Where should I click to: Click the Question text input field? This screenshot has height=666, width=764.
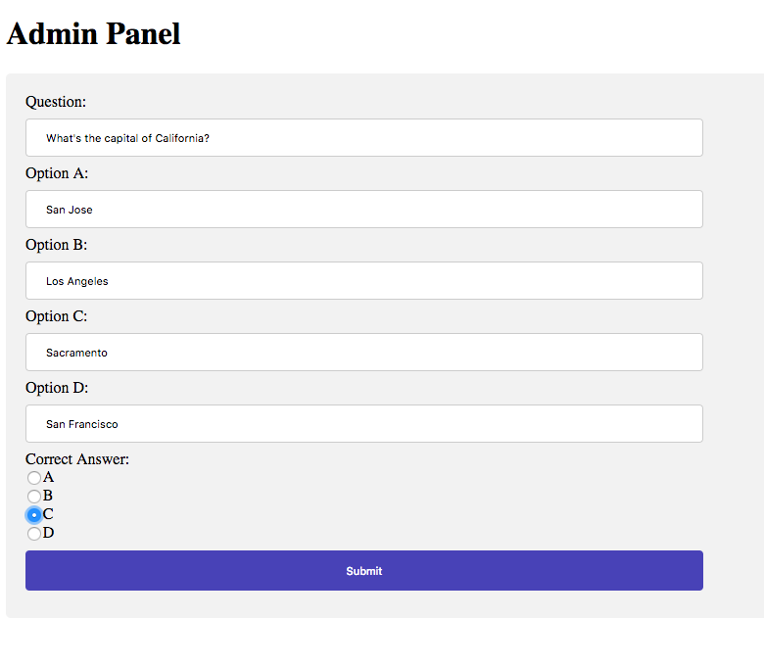point(363,138)
